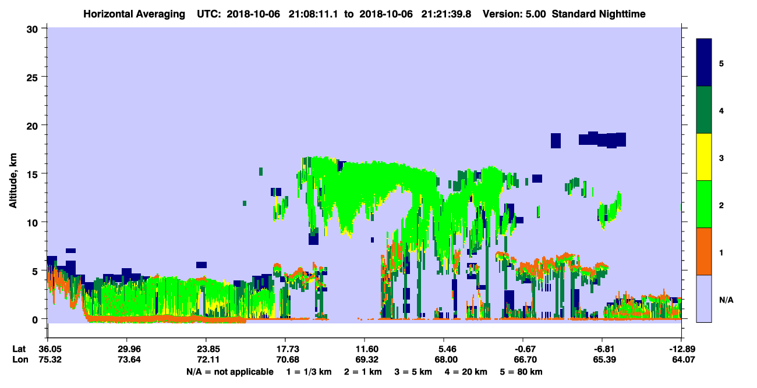Click the 10 km altitude tick label
The height and width of the screenshot is (388, 757).
[33, 222]
